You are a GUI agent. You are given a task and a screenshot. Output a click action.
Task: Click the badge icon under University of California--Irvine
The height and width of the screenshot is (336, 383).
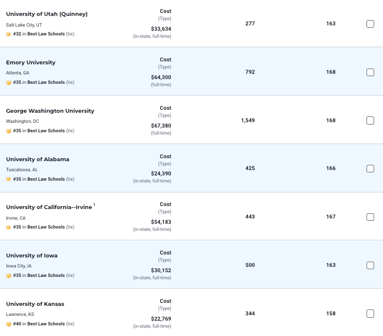[8, 227]
